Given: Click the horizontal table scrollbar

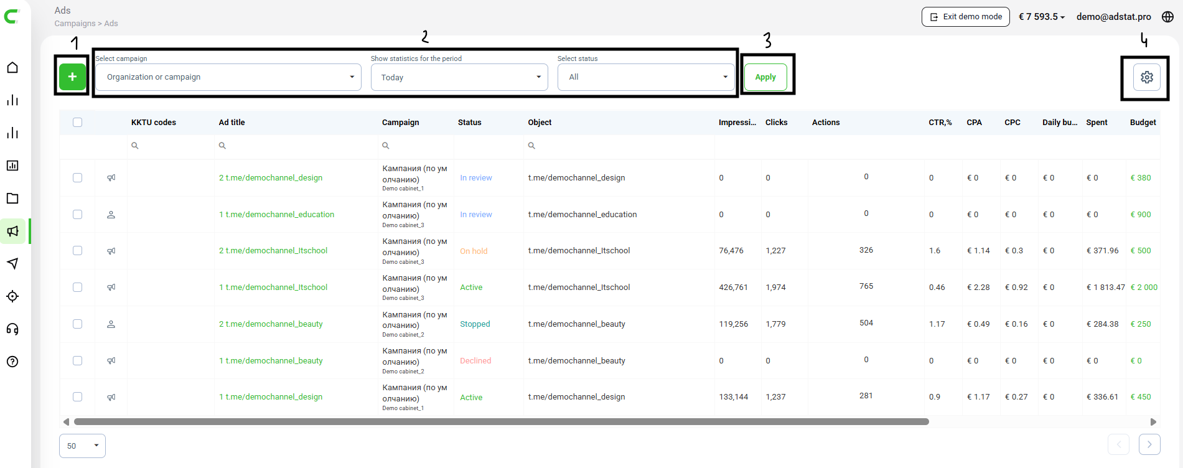Looking at the screenshot, I should [x=501, y=422].
